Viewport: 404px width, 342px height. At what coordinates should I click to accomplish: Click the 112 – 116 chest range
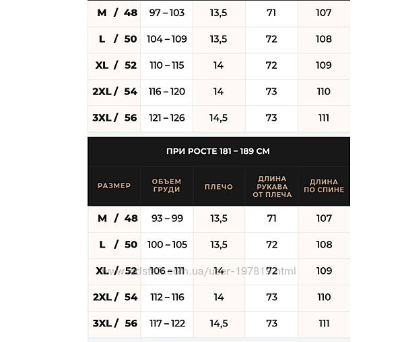coord(166,297)
